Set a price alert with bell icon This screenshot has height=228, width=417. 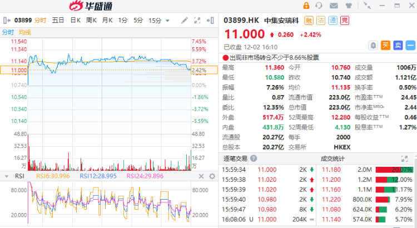coord(374,46)
